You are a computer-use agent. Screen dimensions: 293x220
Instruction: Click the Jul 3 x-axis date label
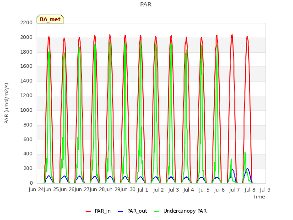[174, 190]
